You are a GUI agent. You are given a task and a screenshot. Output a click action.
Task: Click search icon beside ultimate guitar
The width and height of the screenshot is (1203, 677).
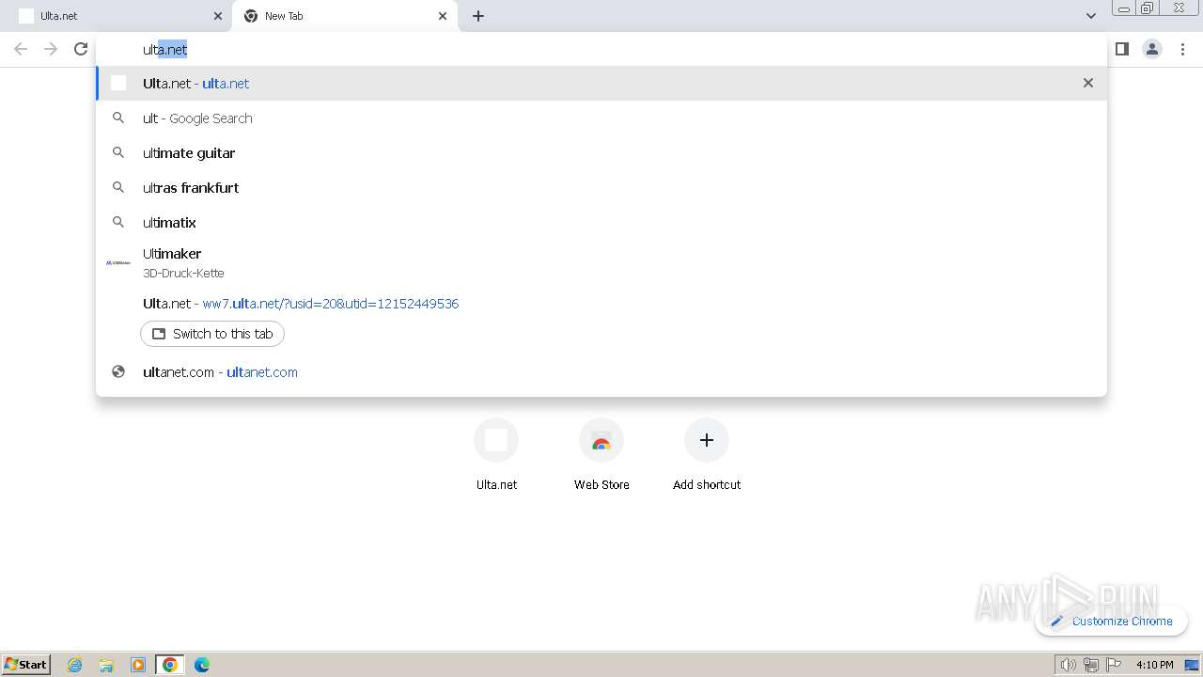[x=118, y=152]
